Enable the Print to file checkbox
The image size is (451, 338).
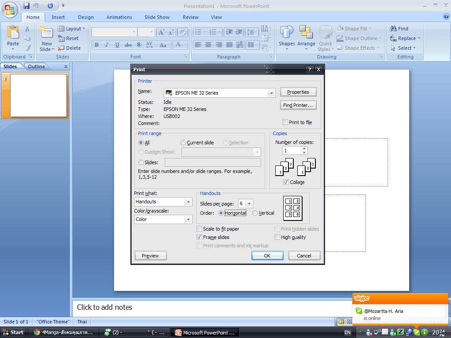click(285, 122)
